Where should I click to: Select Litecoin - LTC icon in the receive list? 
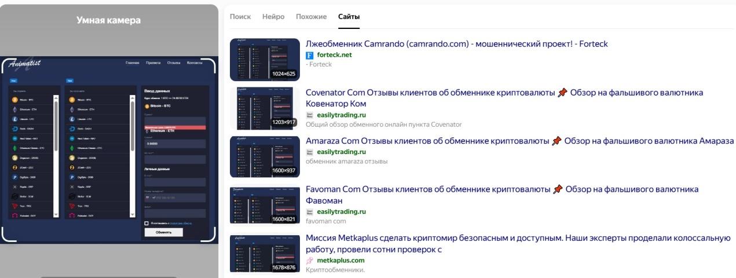click(72, 119)
